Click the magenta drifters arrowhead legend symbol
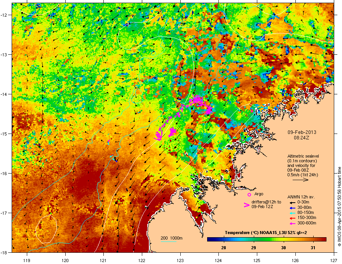342x264 pixels. click(246, 205)
